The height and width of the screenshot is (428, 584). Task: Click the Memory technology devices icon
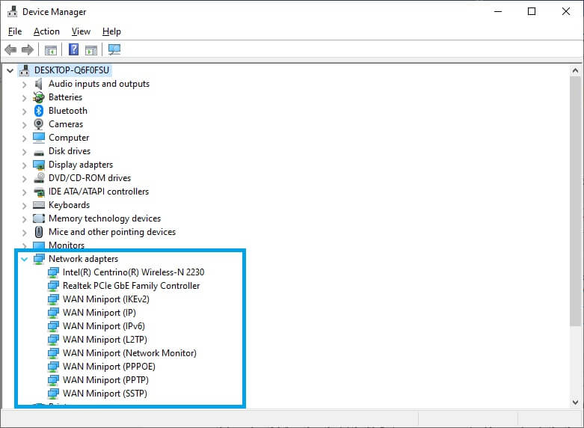pos(39,218)
